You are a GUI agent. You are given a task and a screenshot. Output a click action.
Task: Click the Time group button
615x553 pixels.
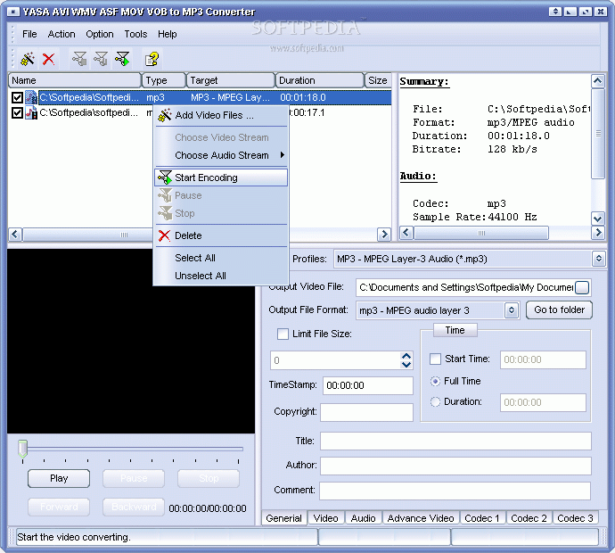(455, 331)
